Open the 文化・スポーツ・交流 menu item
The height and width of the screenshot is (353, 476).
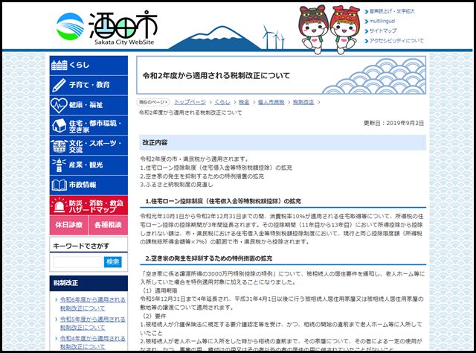click(x=89, y=145)
